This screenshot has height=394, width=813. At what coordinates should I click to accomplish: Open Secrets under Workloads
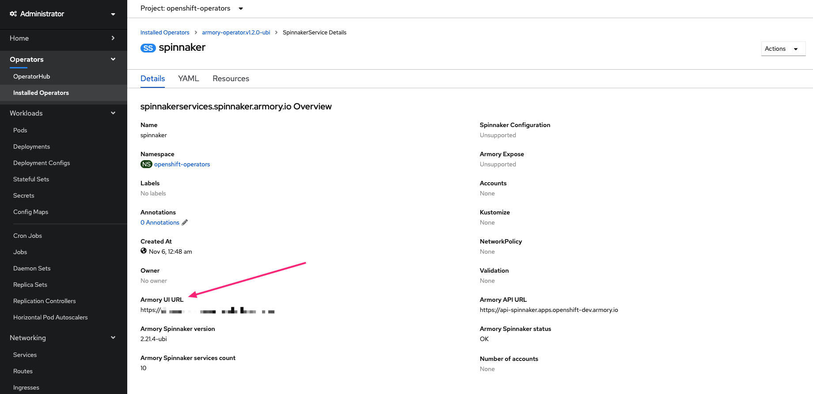[x=24, y=195]
